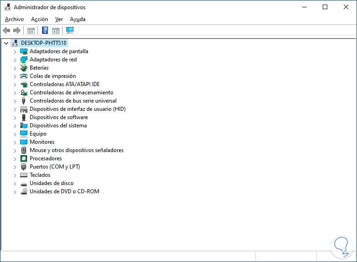
Task: Select Mouse y otros dispositivos señaladores text
Action: pos(76,150)
